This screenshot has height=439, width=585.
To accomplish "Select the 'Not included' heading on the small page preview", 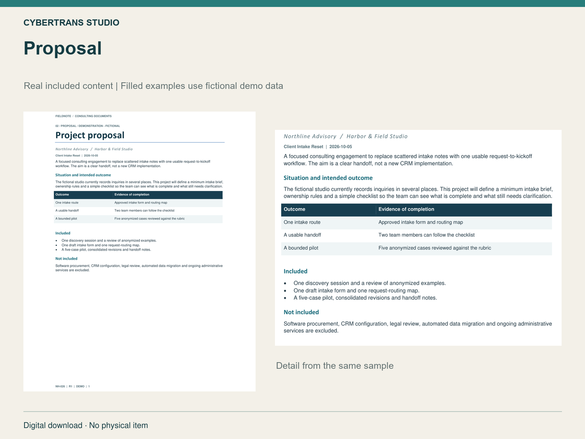I will (67, 259).
